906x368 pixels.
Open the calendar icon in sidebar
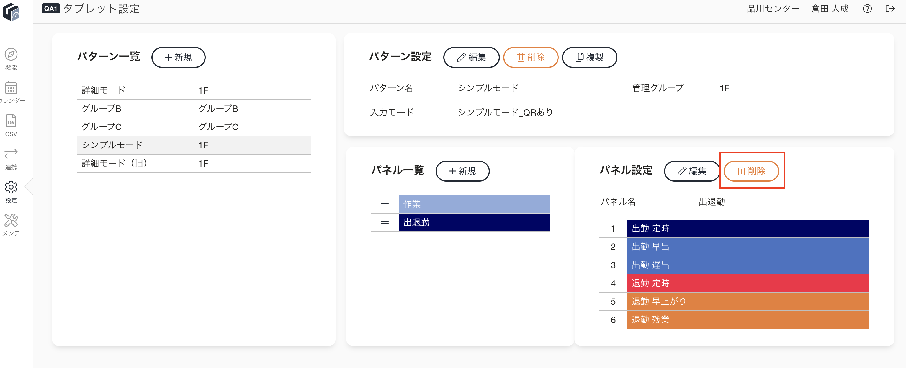[11, 87]
